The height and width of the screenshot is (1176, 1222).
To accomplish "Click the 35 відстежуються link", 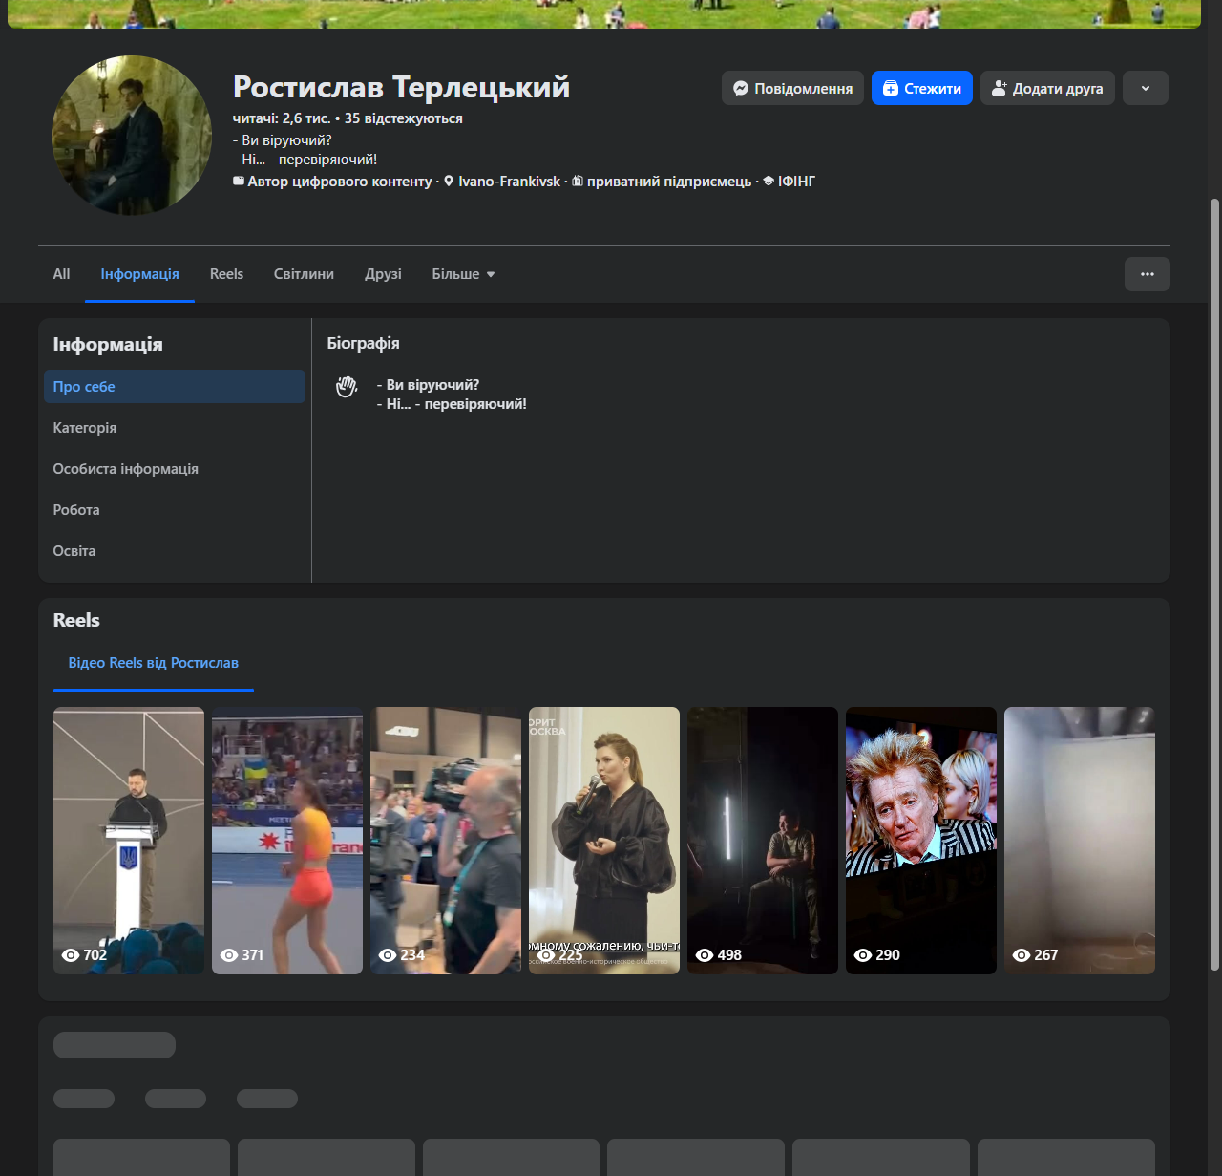I will (x=404, y=118).
